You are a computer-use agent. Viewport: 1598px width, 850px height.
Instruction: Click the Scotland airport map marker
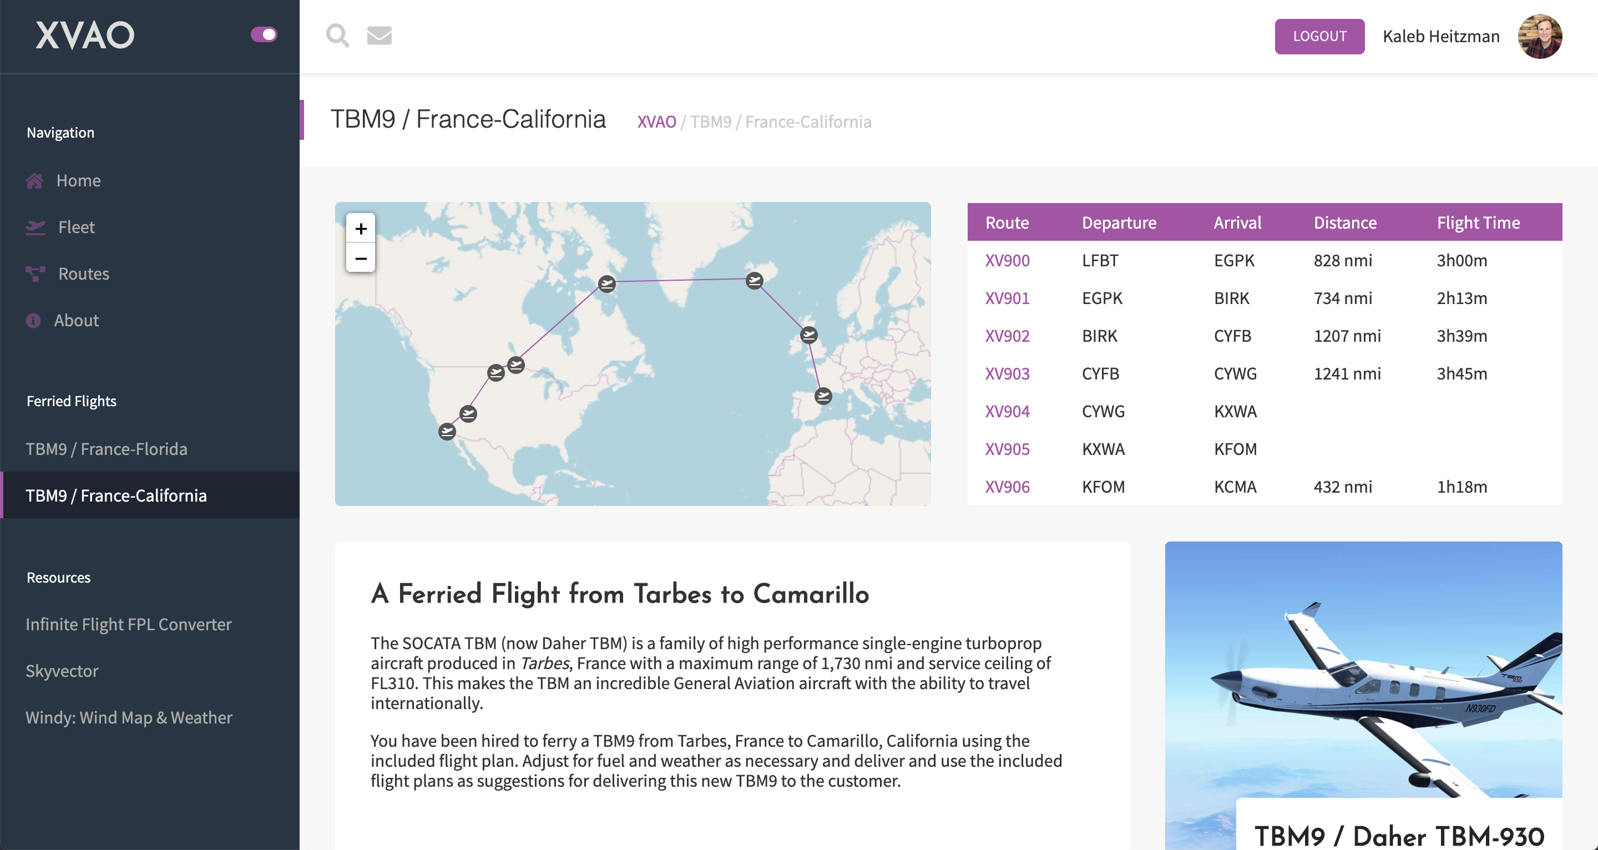(808, 335)
